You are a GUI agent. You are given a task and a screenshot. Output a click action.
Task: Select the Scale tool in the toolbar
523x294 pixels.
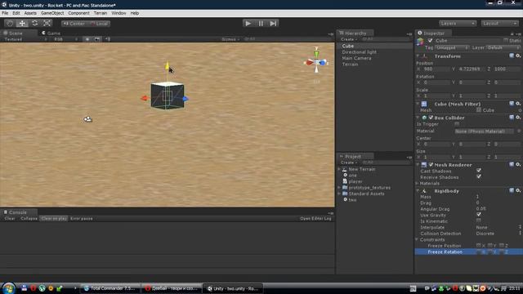47,24
